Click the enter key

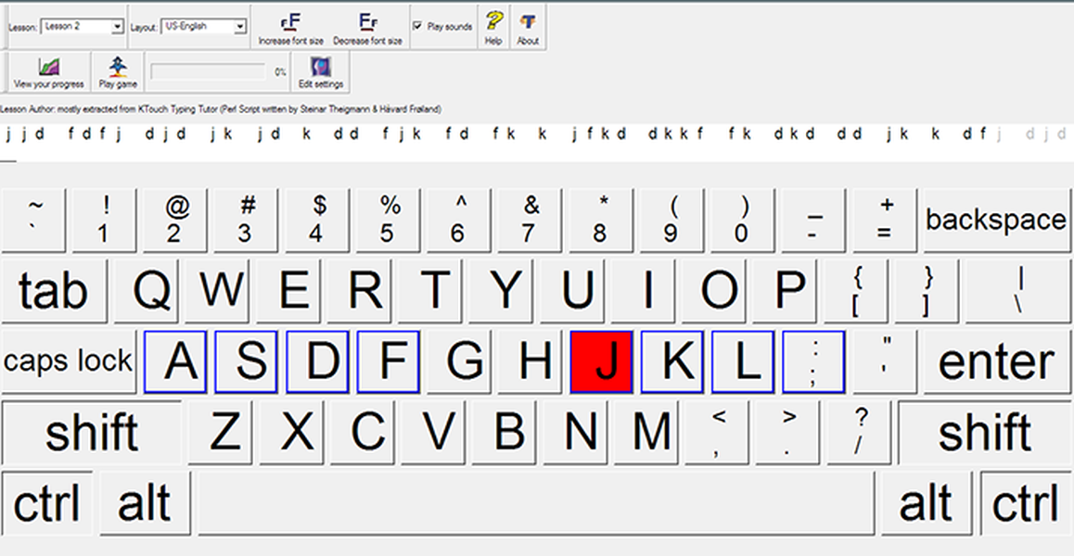click(997, 361)
